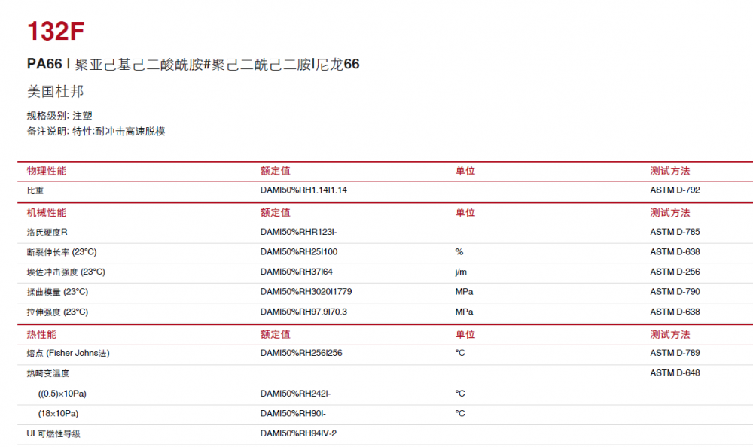
Task: Click the 断裂伸长率 (23°C) row label
Action: click(62, 252)
